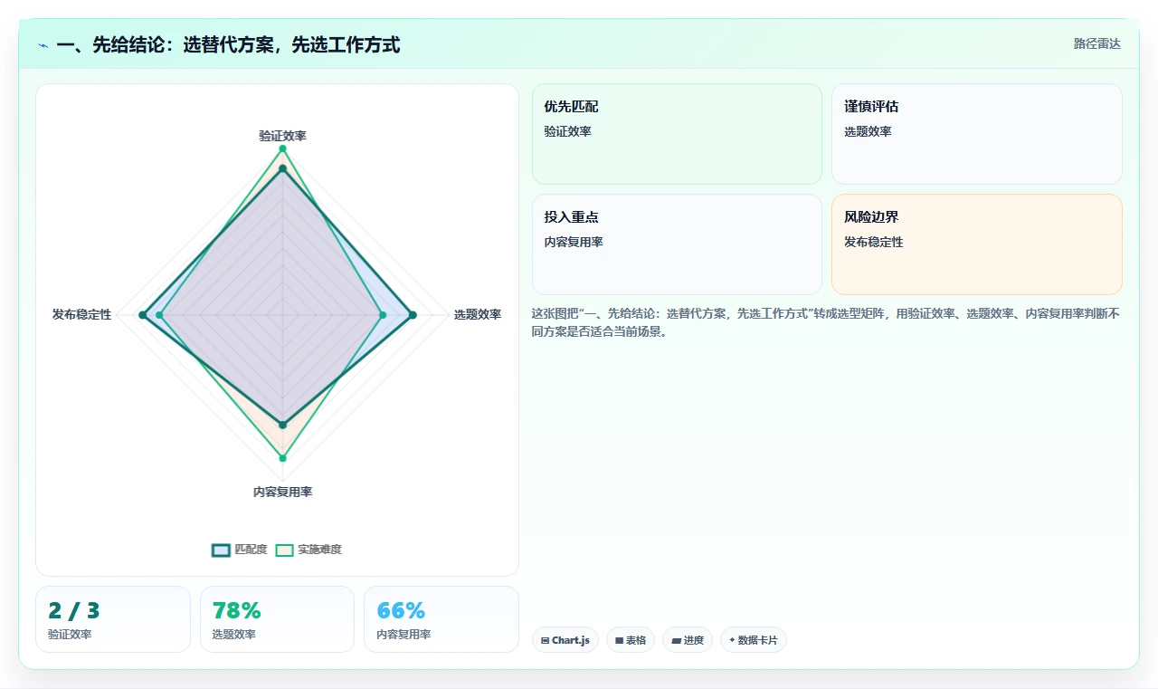Click 验证效率 text in 优先匹配 card
The image size is (1158, 689).
pos(567,132)
